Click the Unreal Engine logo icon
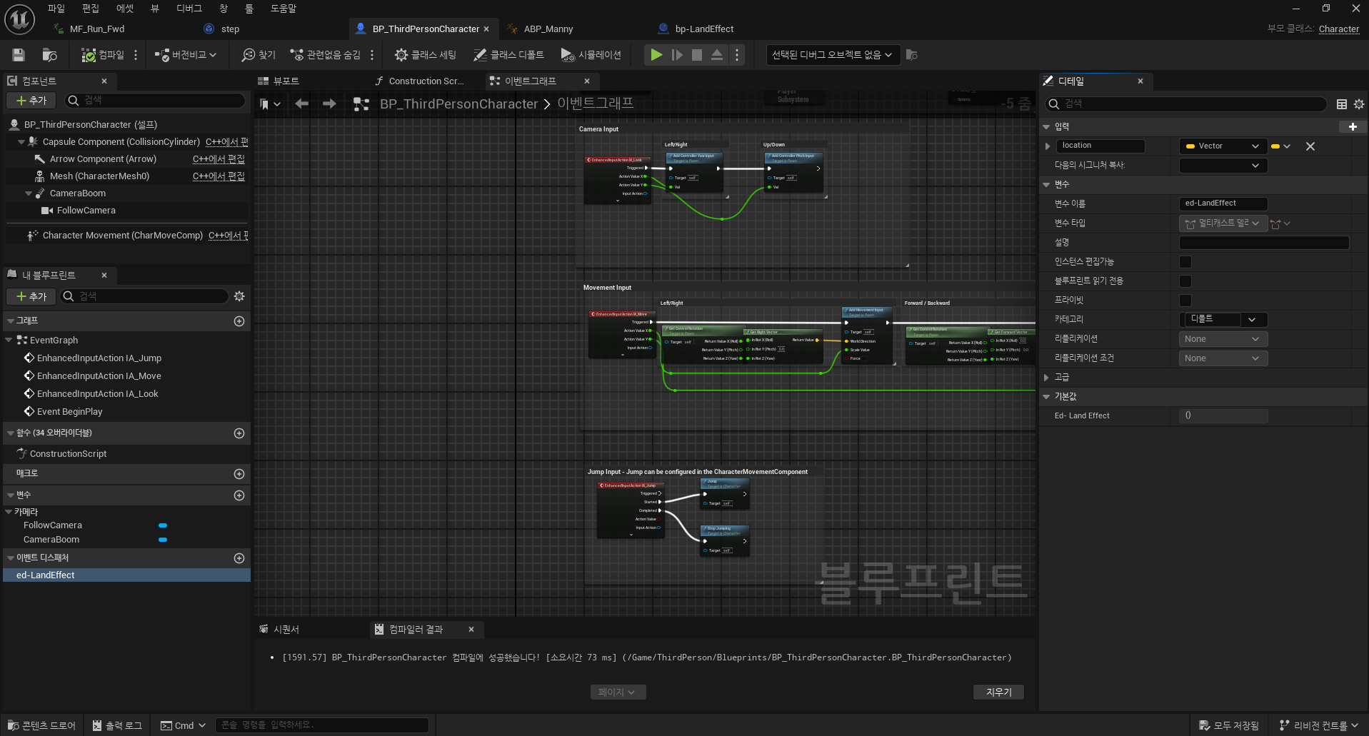This screenshot has height=736, width=1369. (19, 19)
